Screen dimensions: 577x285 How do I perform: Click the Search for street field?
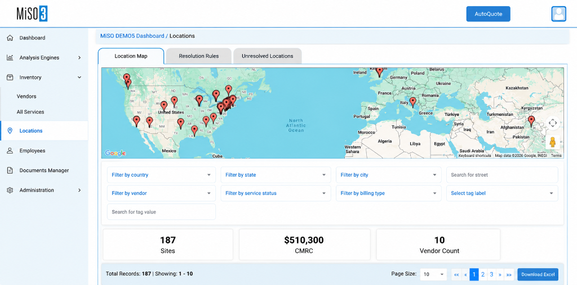pyautogui.click(x=502, y=175)
